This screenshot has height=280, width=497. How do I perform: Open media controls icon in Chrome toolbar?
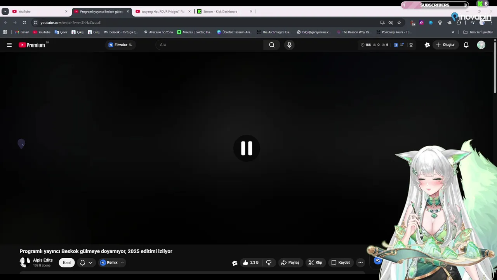pos(473,23)
